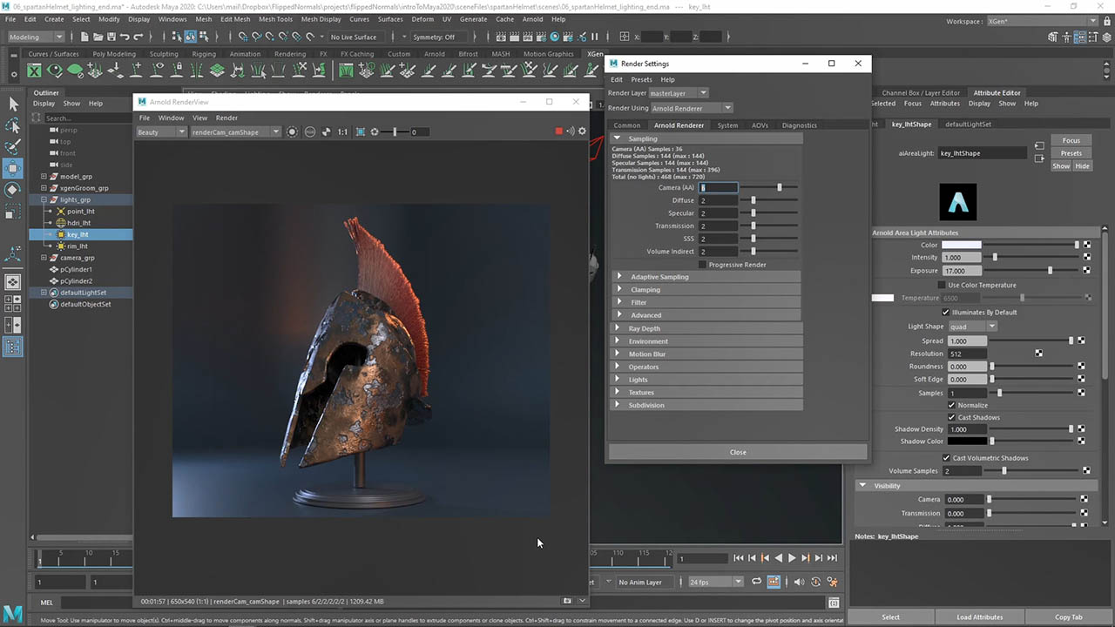Viewport: 1115px width, 627px height.
Task: Open the 24 fps dropdown
Action: click(715, 582)
